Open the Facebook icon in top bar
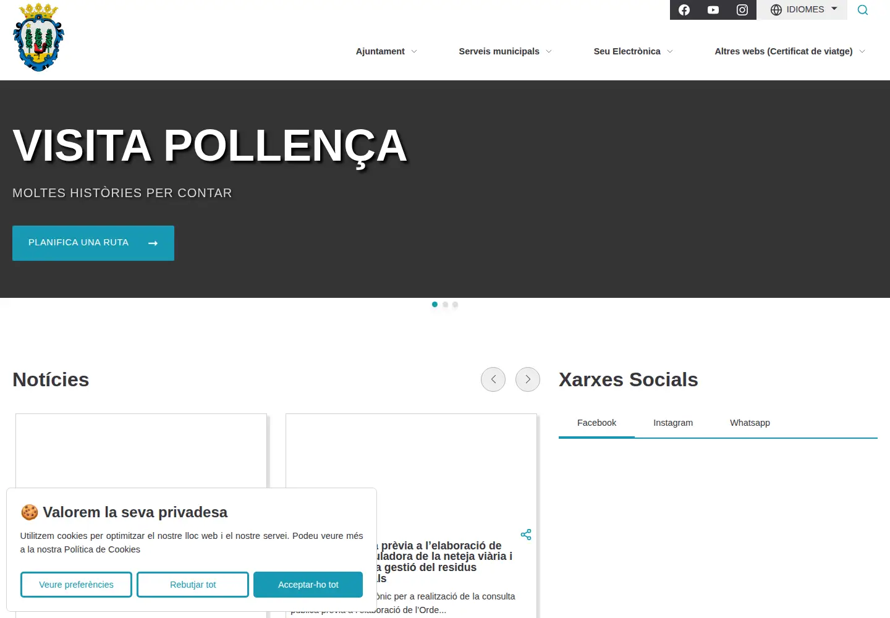 pyautogui.click(x=684, y=10)
